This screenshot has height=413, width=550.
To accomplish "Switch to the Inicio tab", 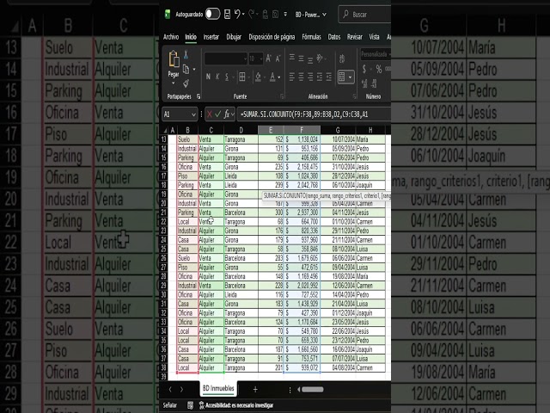I will (191, 37).
